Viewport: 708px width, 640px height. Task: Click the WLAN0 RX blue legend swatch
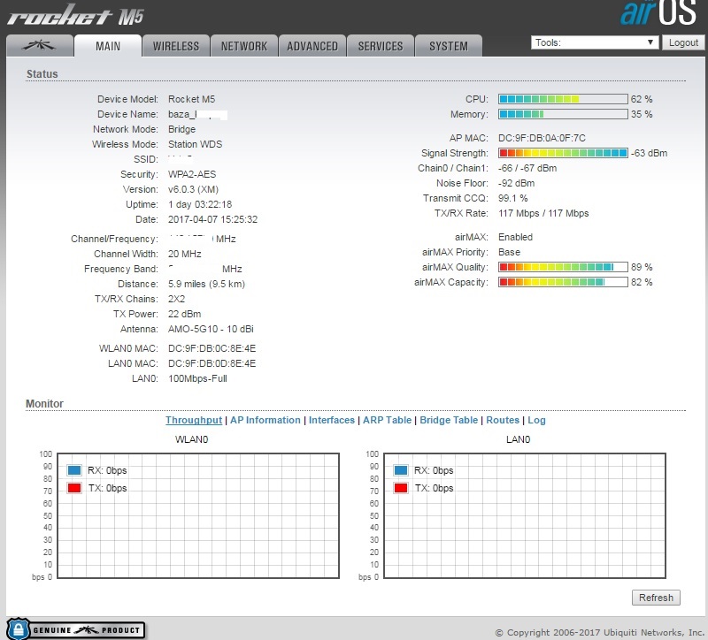click(74, 470)
